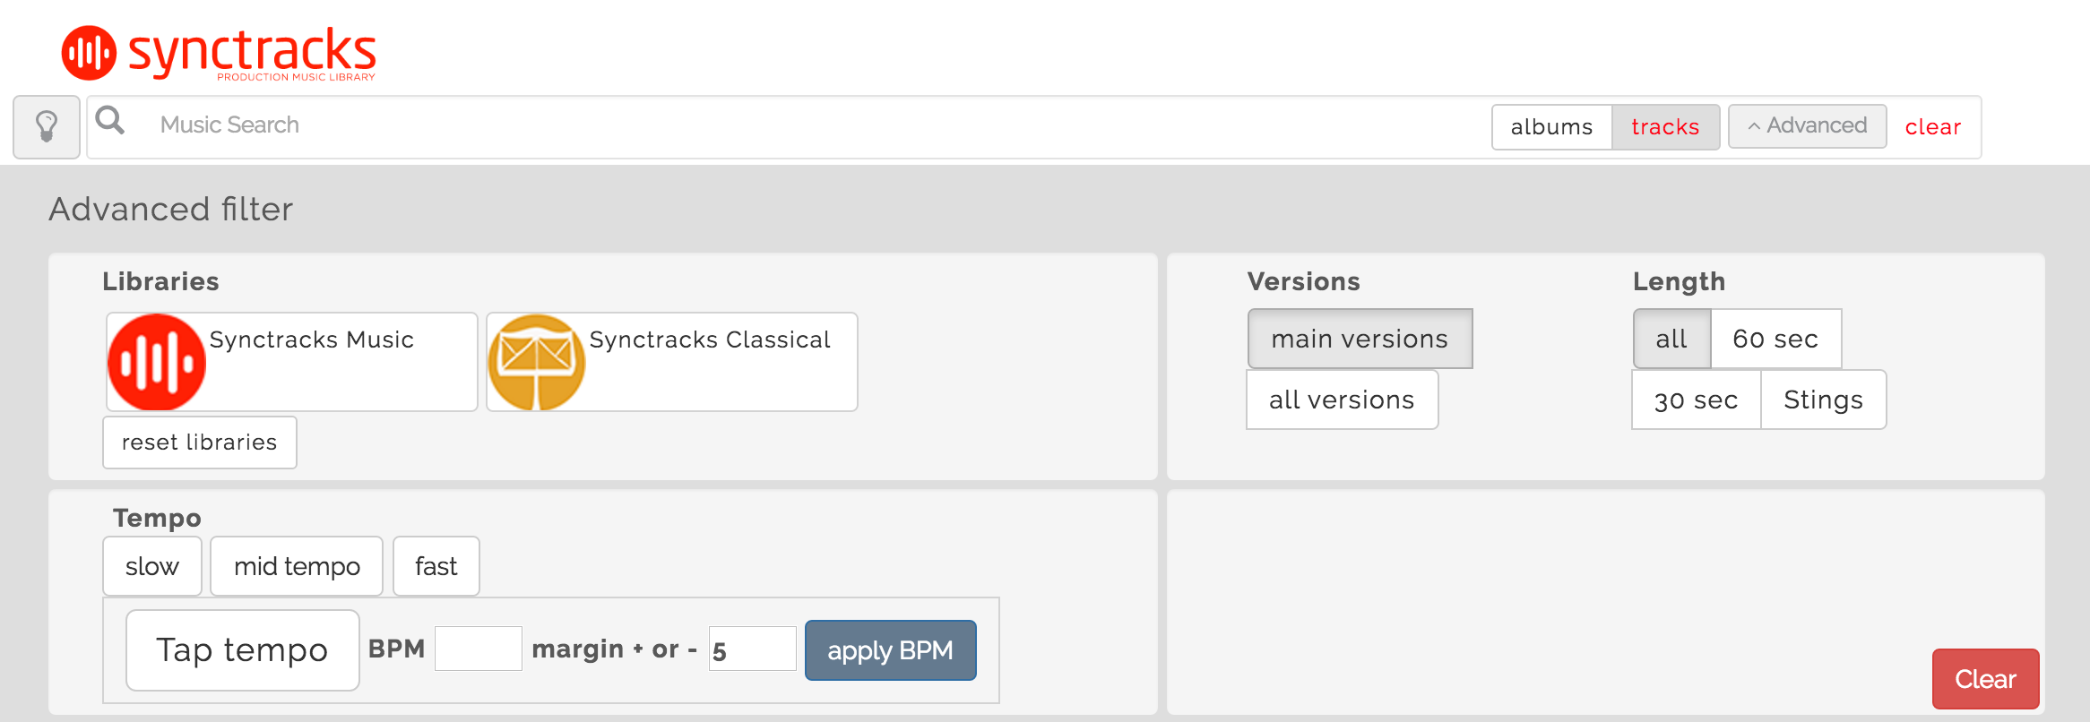
Task: Click the Tap tempo button
Action: [242, 650]
